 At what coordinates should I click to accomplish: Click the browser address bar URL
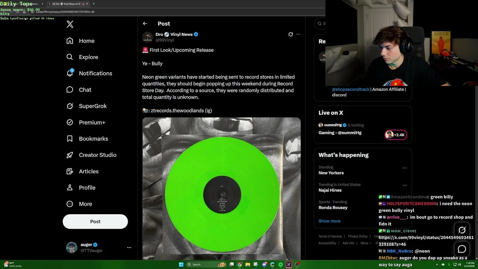[x=65, y=12]
